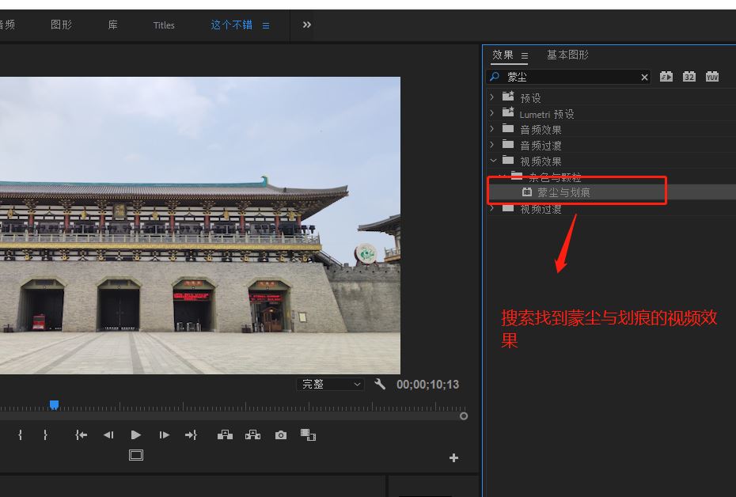The width and height of the screenshot is (736, 497).
Task: Click 视频过渡 folder label
Action: [541, 209]
